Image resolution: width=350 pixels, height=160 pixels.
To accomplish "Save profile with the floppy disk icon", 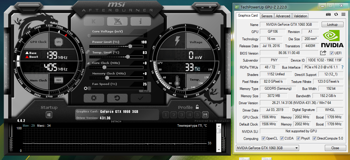I will (205, 115).
